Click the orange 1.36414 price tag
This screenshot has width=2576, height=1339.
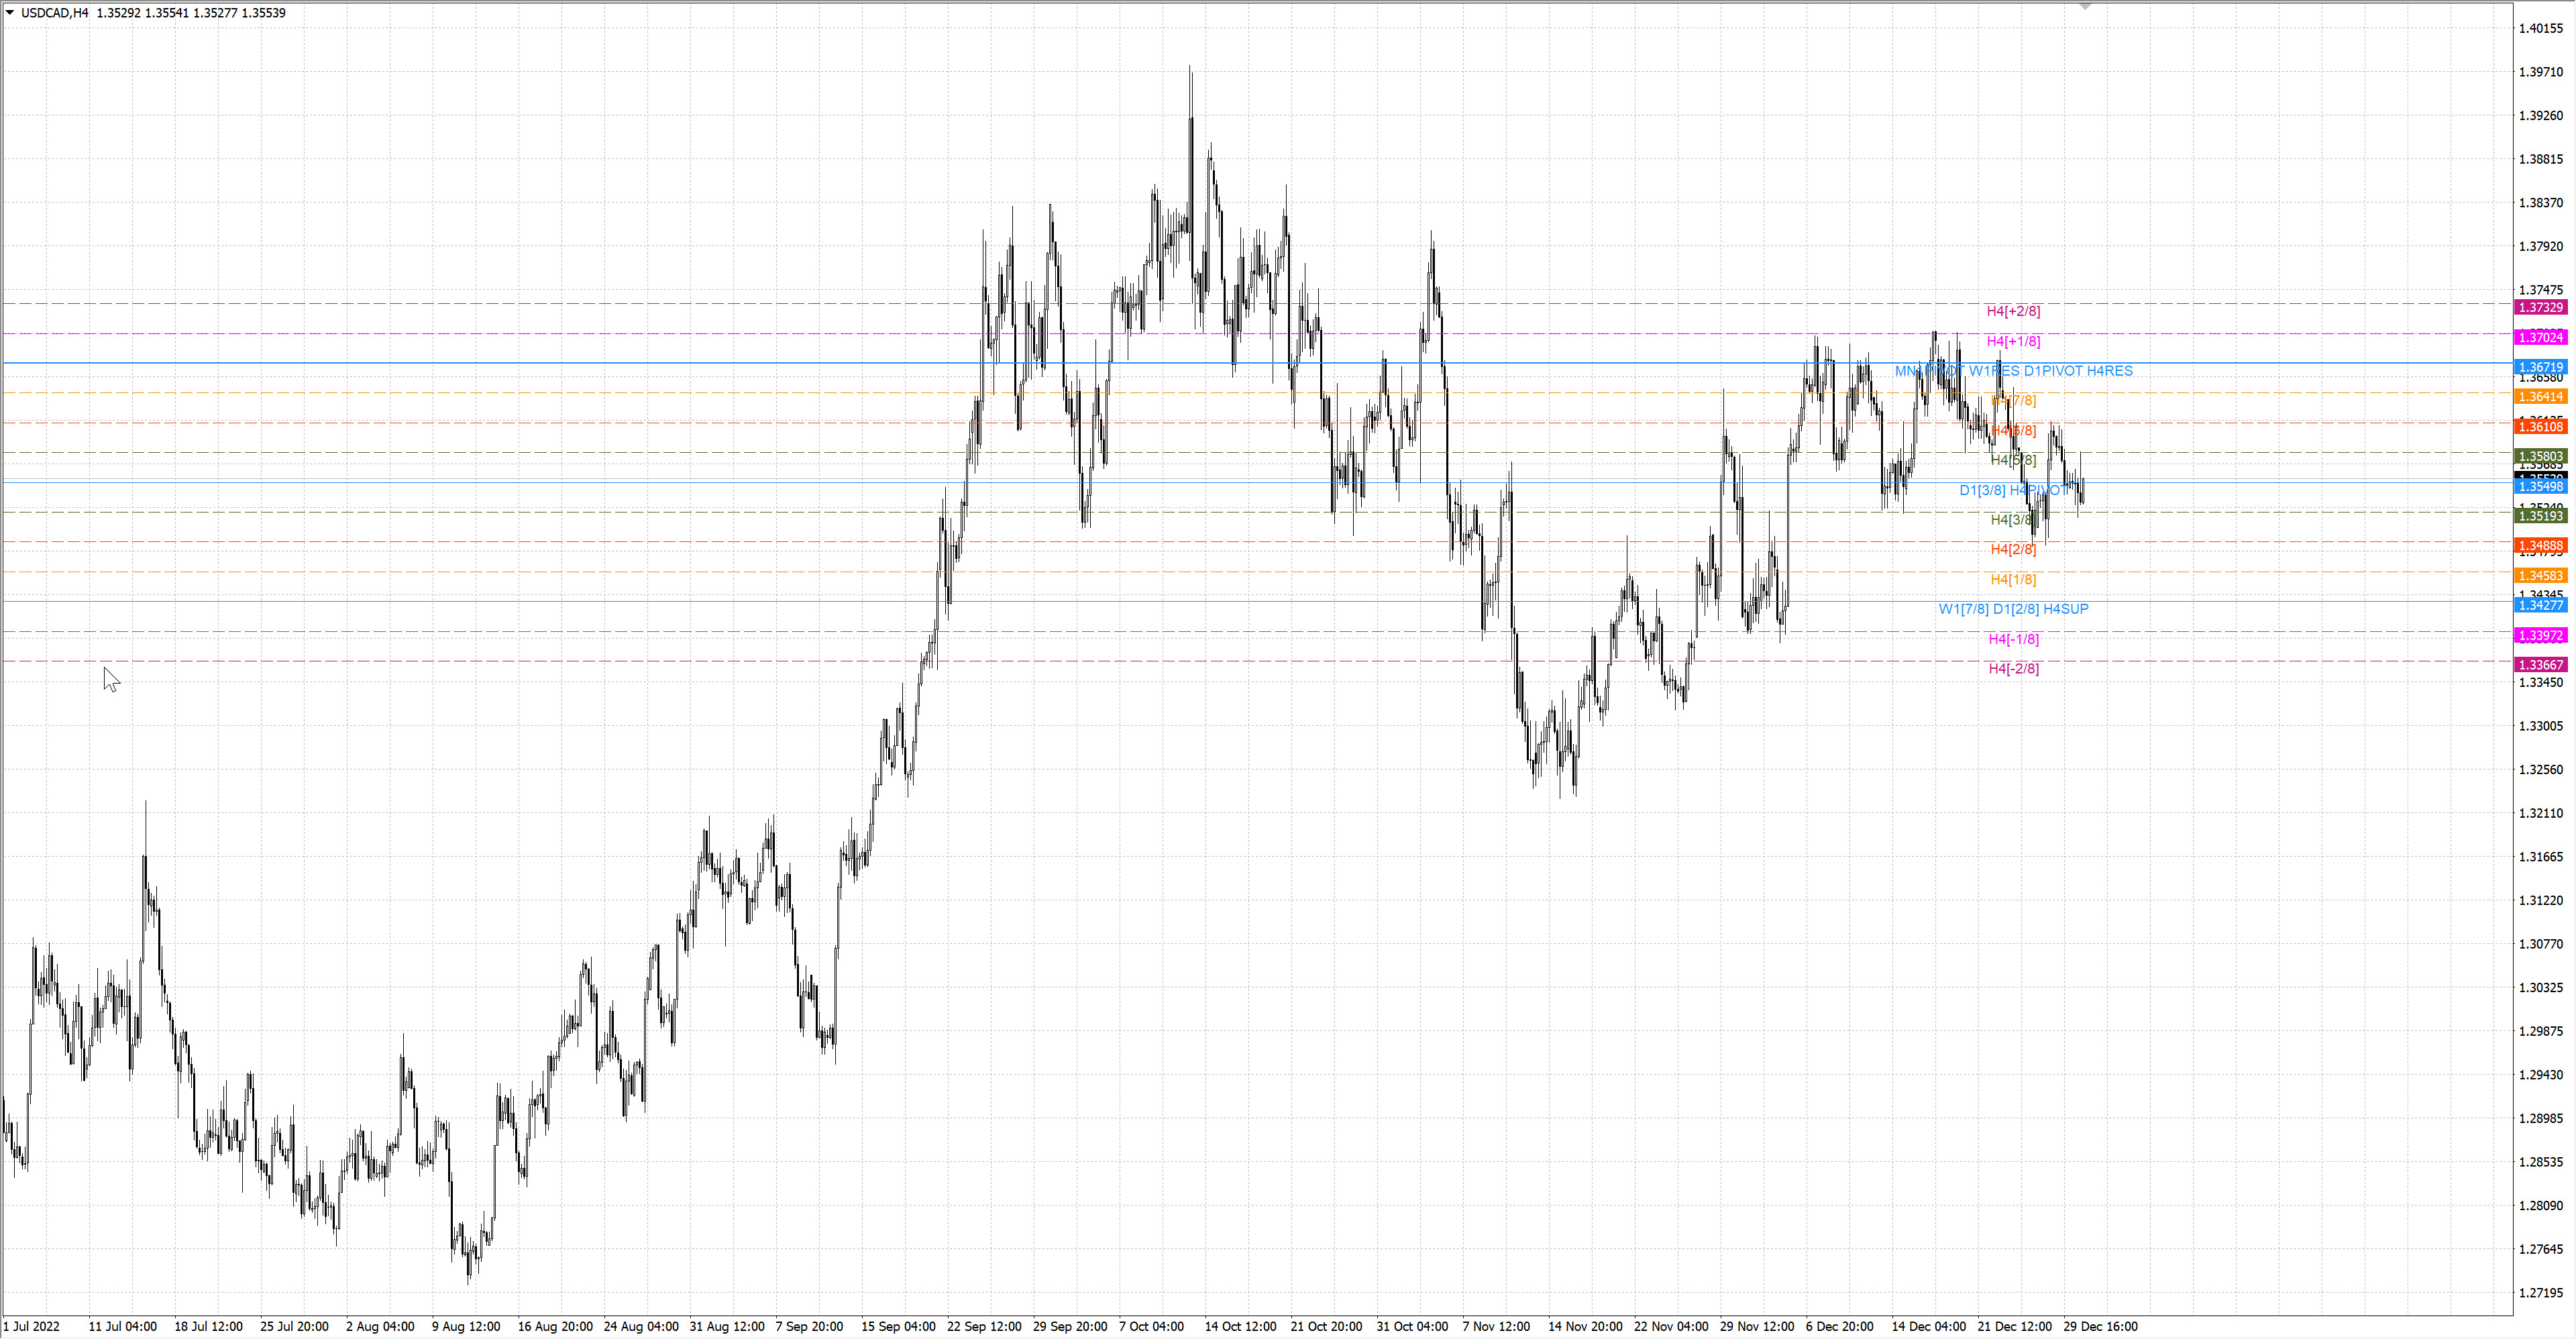coord(2540,397)
